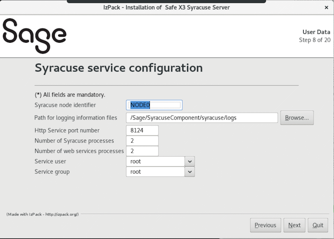Select the Http Service port number field

coord(142,131)
